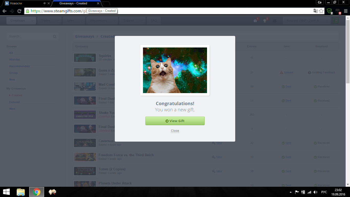Viewport: 350px width, 197px height.
Task: Open the Chrome hamburger menu
Action: point(346,11)
